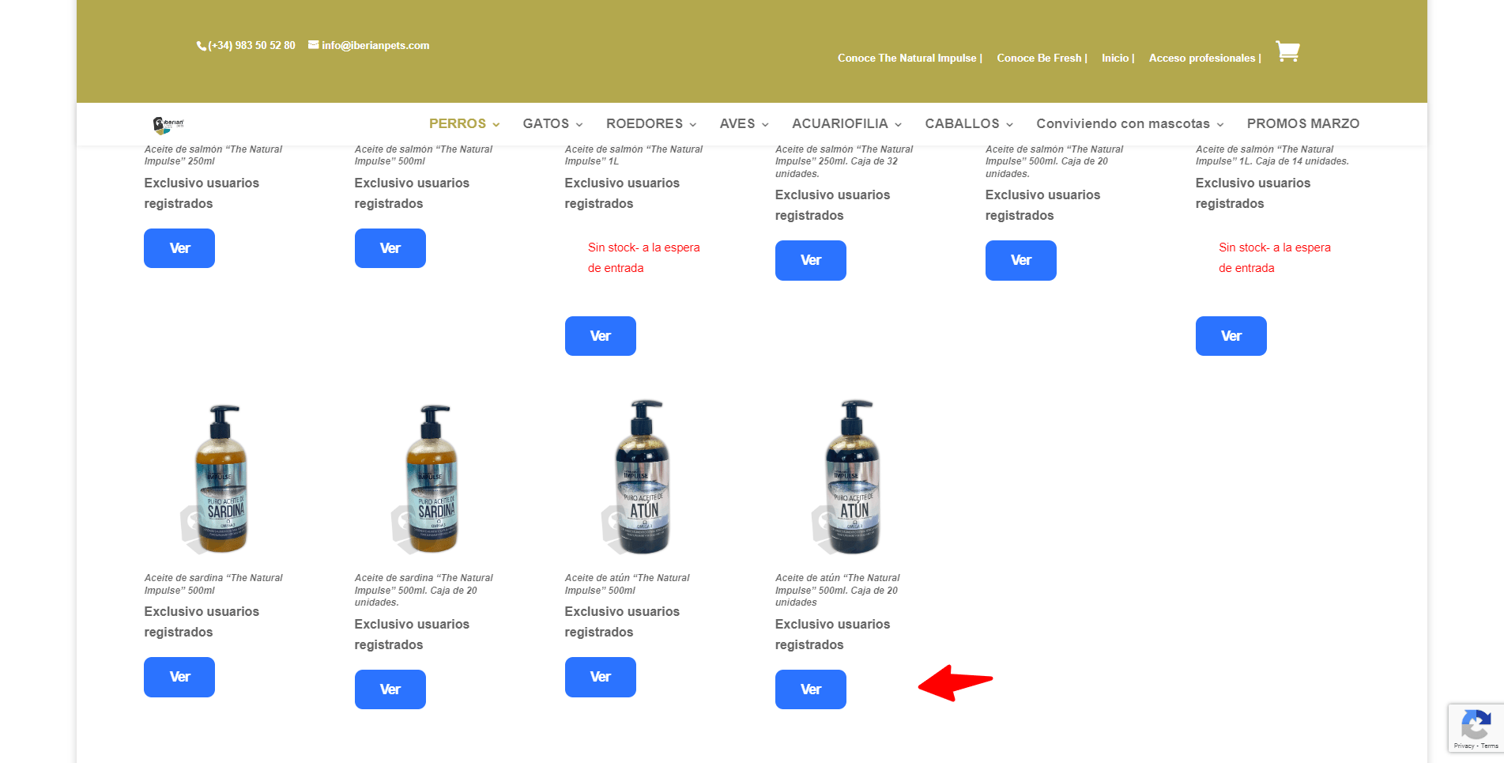1504x763 pixels.
Task: Expand the GATOS dropdown menu
Action: pos(552,123)
